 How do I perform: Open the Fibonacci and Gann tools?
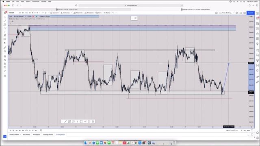tap(5, 24)
